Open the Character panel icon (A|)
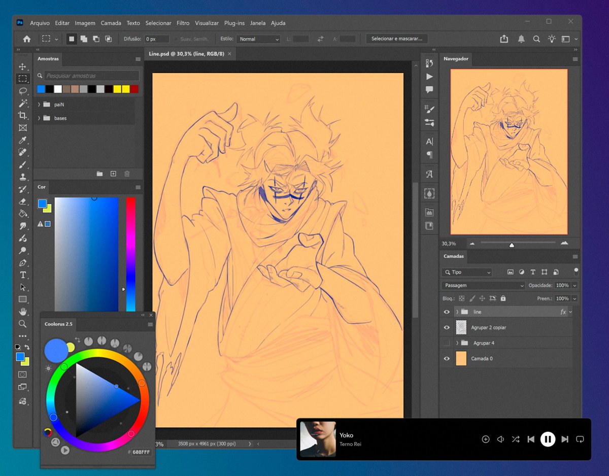Screen dimensions: 609x476 point(429,142)
